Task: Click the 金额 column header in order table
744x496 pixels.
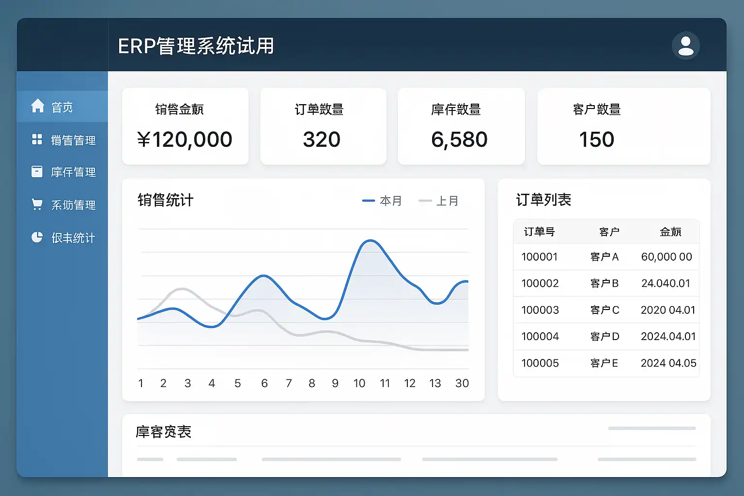Action: tap(671, 232)
